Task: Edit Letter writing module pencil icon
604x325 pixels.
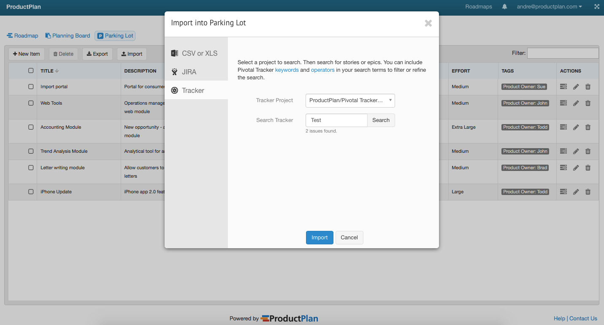Action: pos(576,168)
